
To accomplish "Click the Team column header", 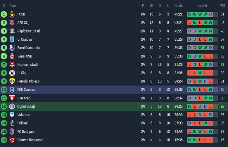I will pyautogui.click(x=13, y=6).
